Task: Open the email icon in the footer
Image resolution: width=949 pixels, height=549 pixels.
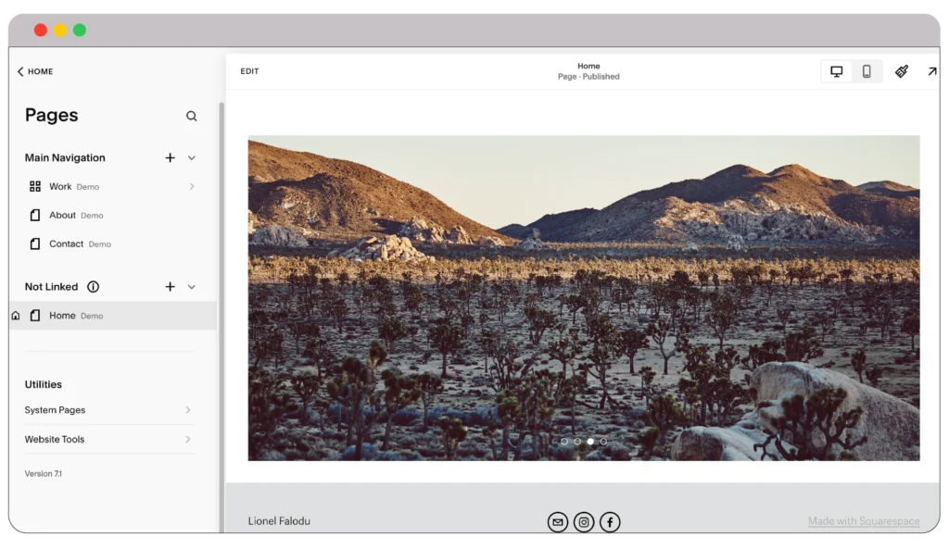Action: coord(557,521)
